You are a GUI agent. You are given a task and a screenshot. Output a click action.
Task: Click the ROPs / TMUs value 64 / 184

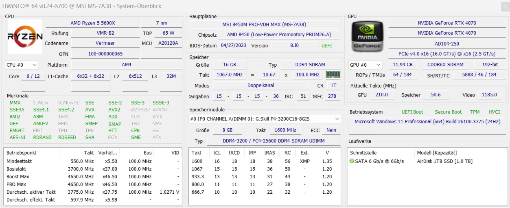(402, 75)
